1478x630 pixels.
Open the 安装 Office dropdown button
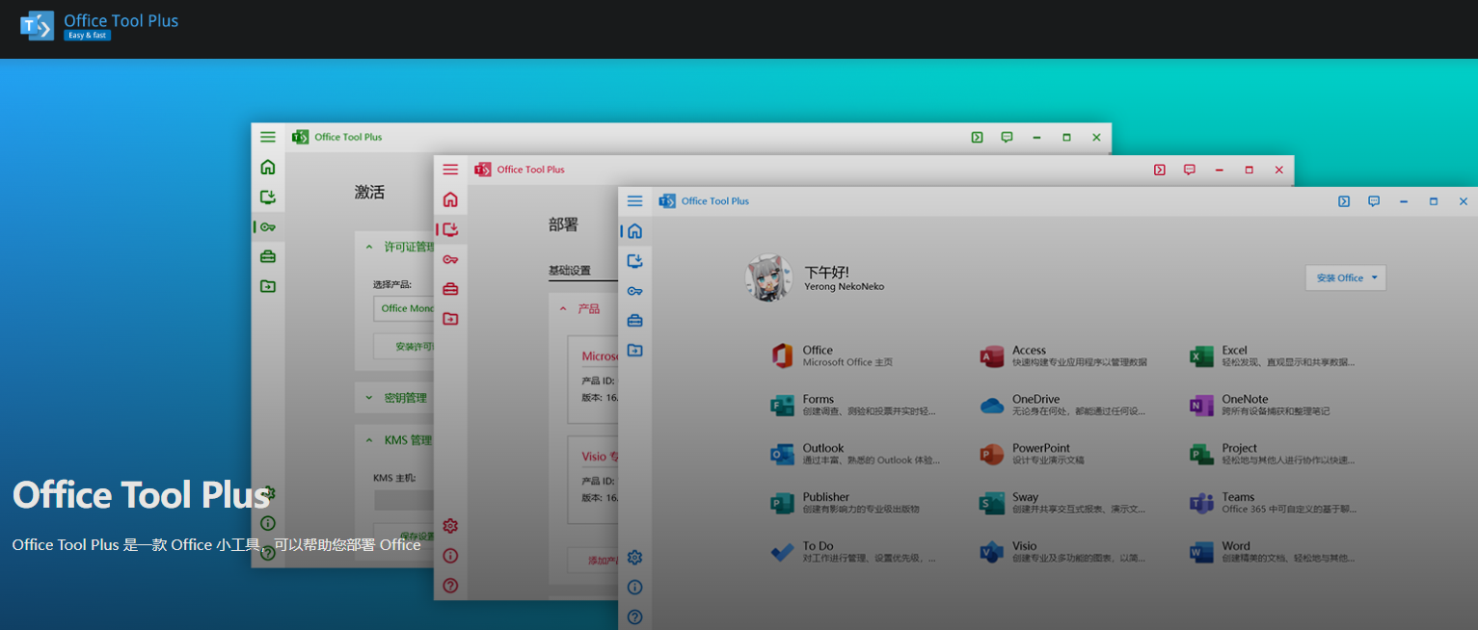[1346, 278]
